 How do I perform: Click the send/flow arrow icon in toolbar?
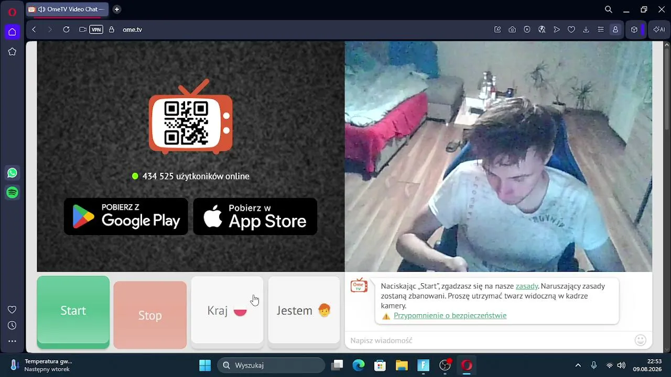point(557,30)
